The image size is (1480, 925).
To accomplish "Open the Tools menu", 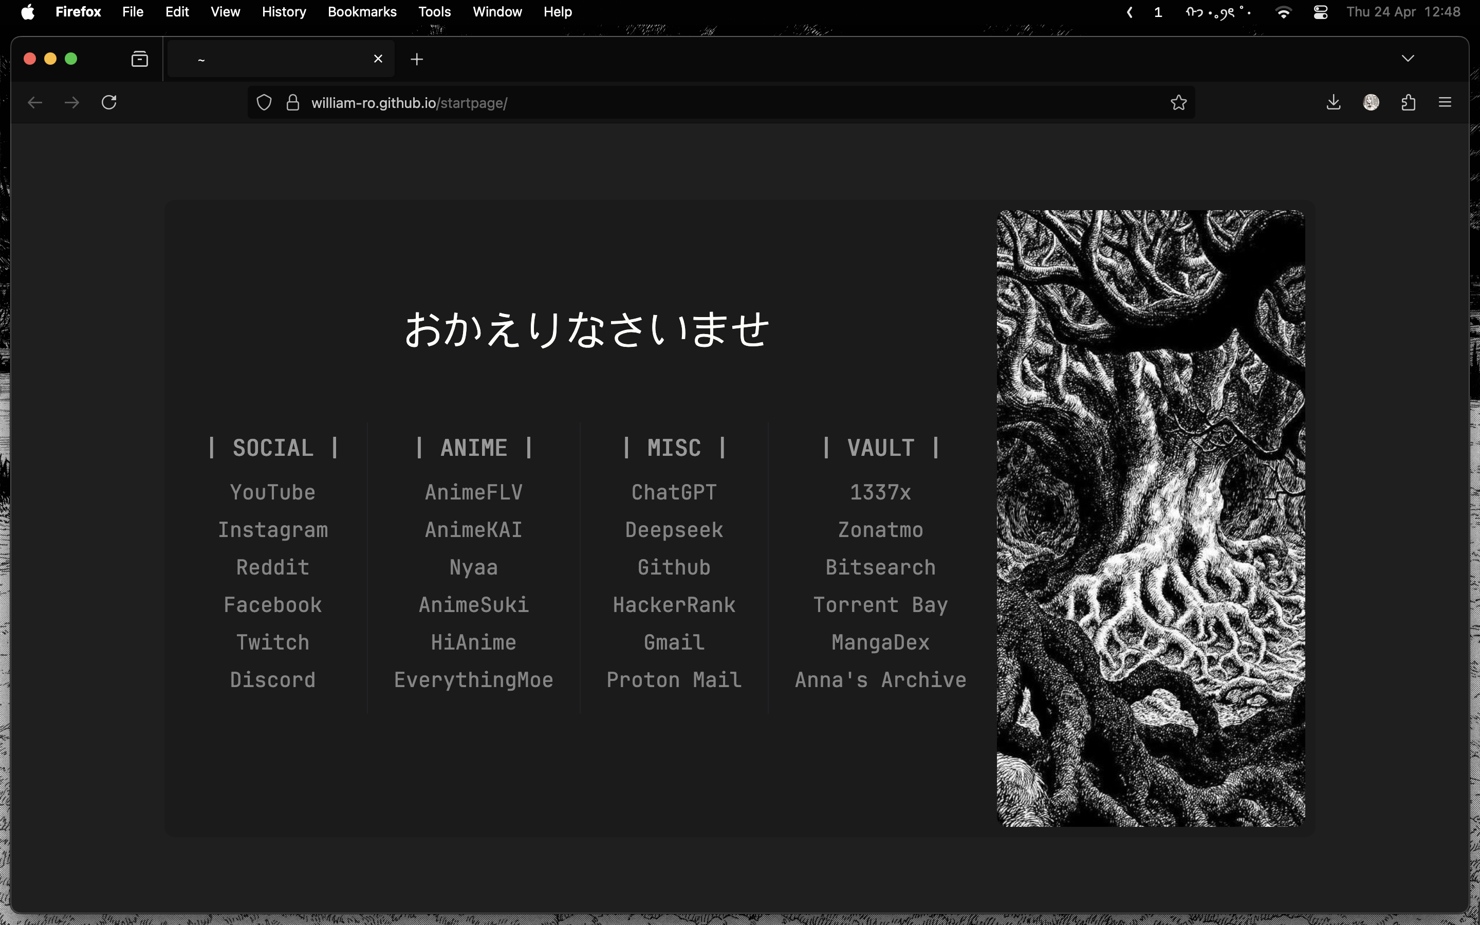I will [434, 12].
